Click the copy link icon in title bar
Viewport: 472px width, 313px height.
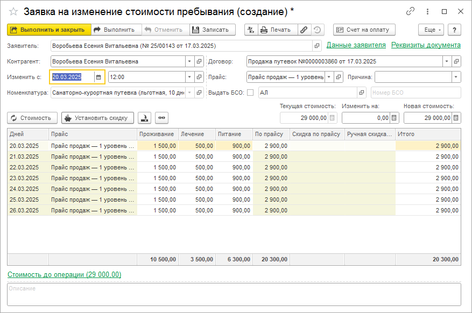click(411, 11)
